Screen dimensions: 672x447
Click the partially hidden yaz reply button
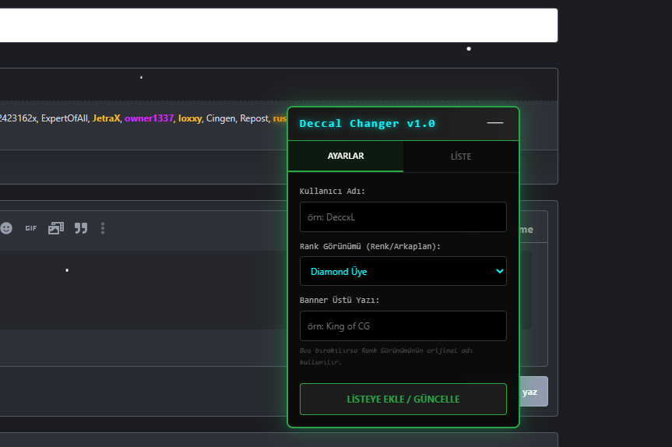tap(533, 391)
